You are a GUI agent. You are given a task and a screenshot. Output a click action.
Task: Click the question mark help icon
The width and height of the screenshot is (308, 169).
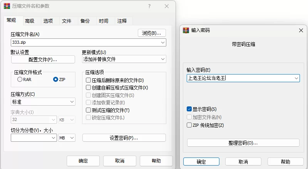click(149, 6)
